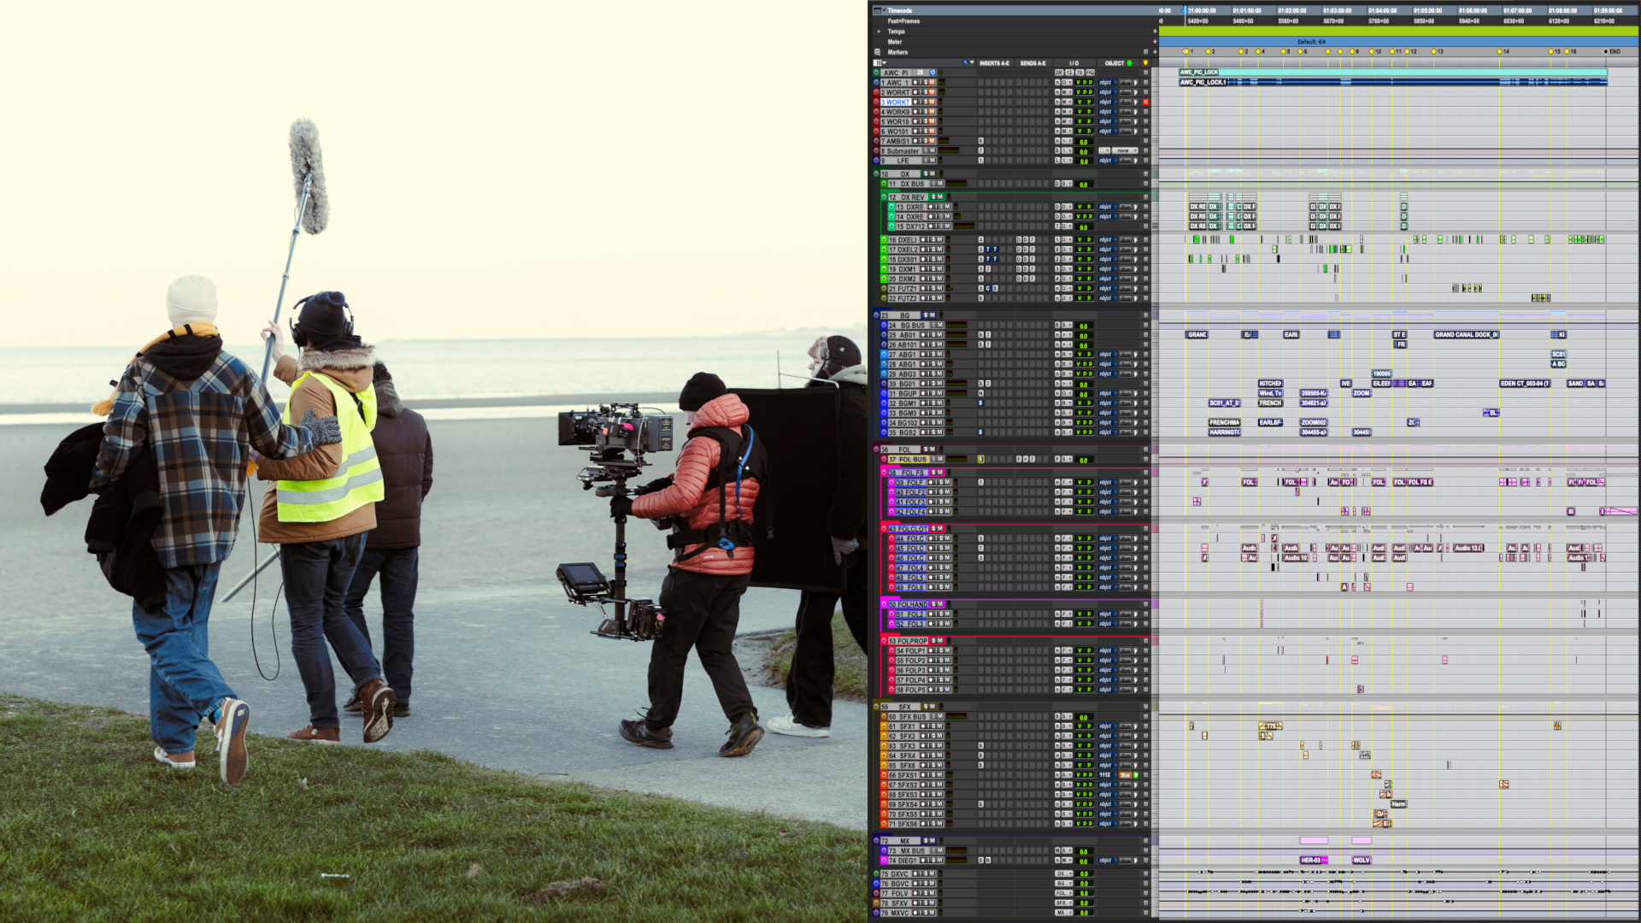Click the 1112 object button on 66 SFXS1
1641x923 pixels.
click(1104, 775)
